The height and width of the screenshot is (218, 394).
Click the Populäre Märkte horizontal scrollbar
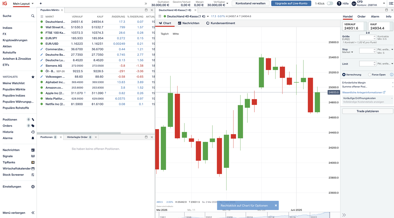[x=79, y=133]
